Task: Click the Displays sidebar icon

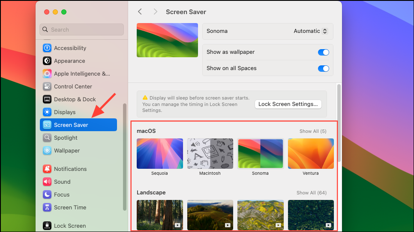Action: 47,112
